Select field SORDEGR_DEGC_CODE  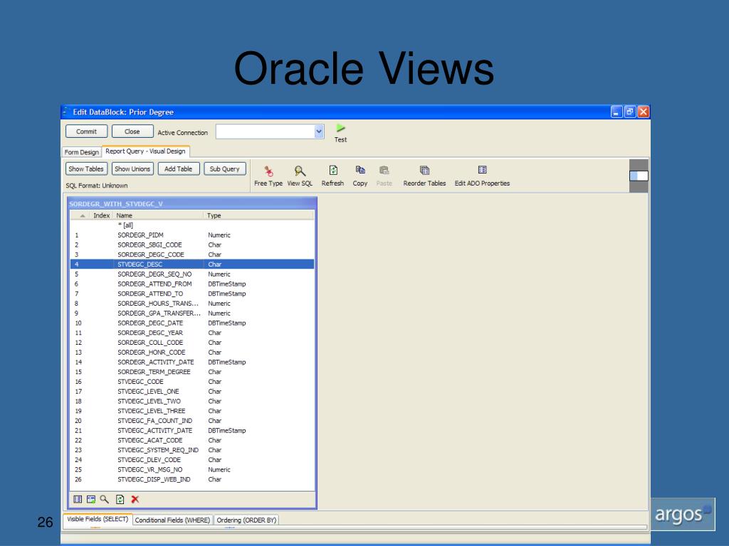[192, 255]
